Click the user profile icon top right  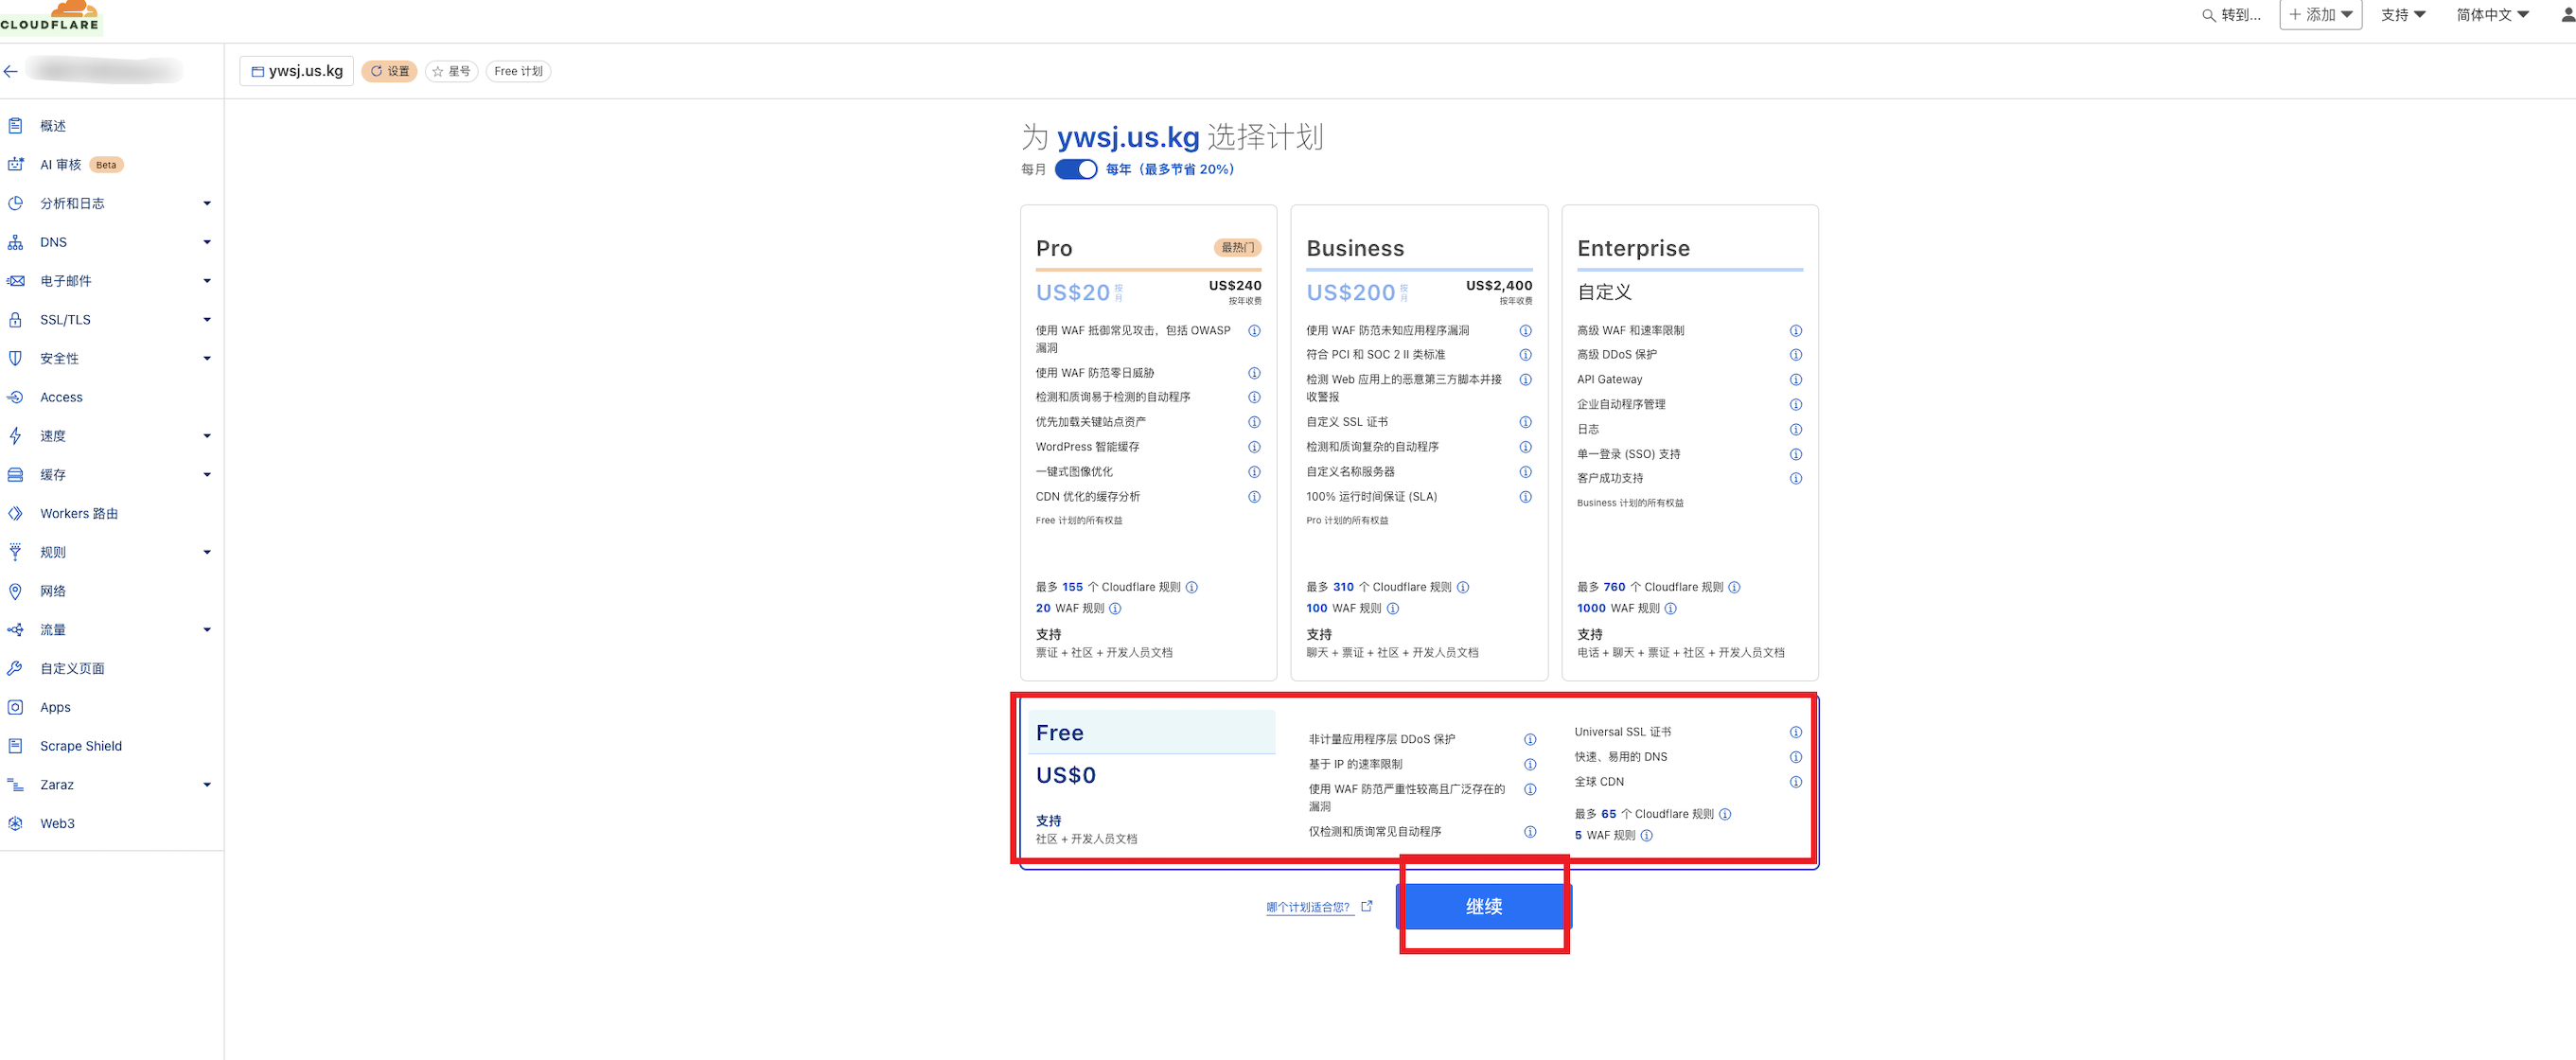[x=2567, y=15]
